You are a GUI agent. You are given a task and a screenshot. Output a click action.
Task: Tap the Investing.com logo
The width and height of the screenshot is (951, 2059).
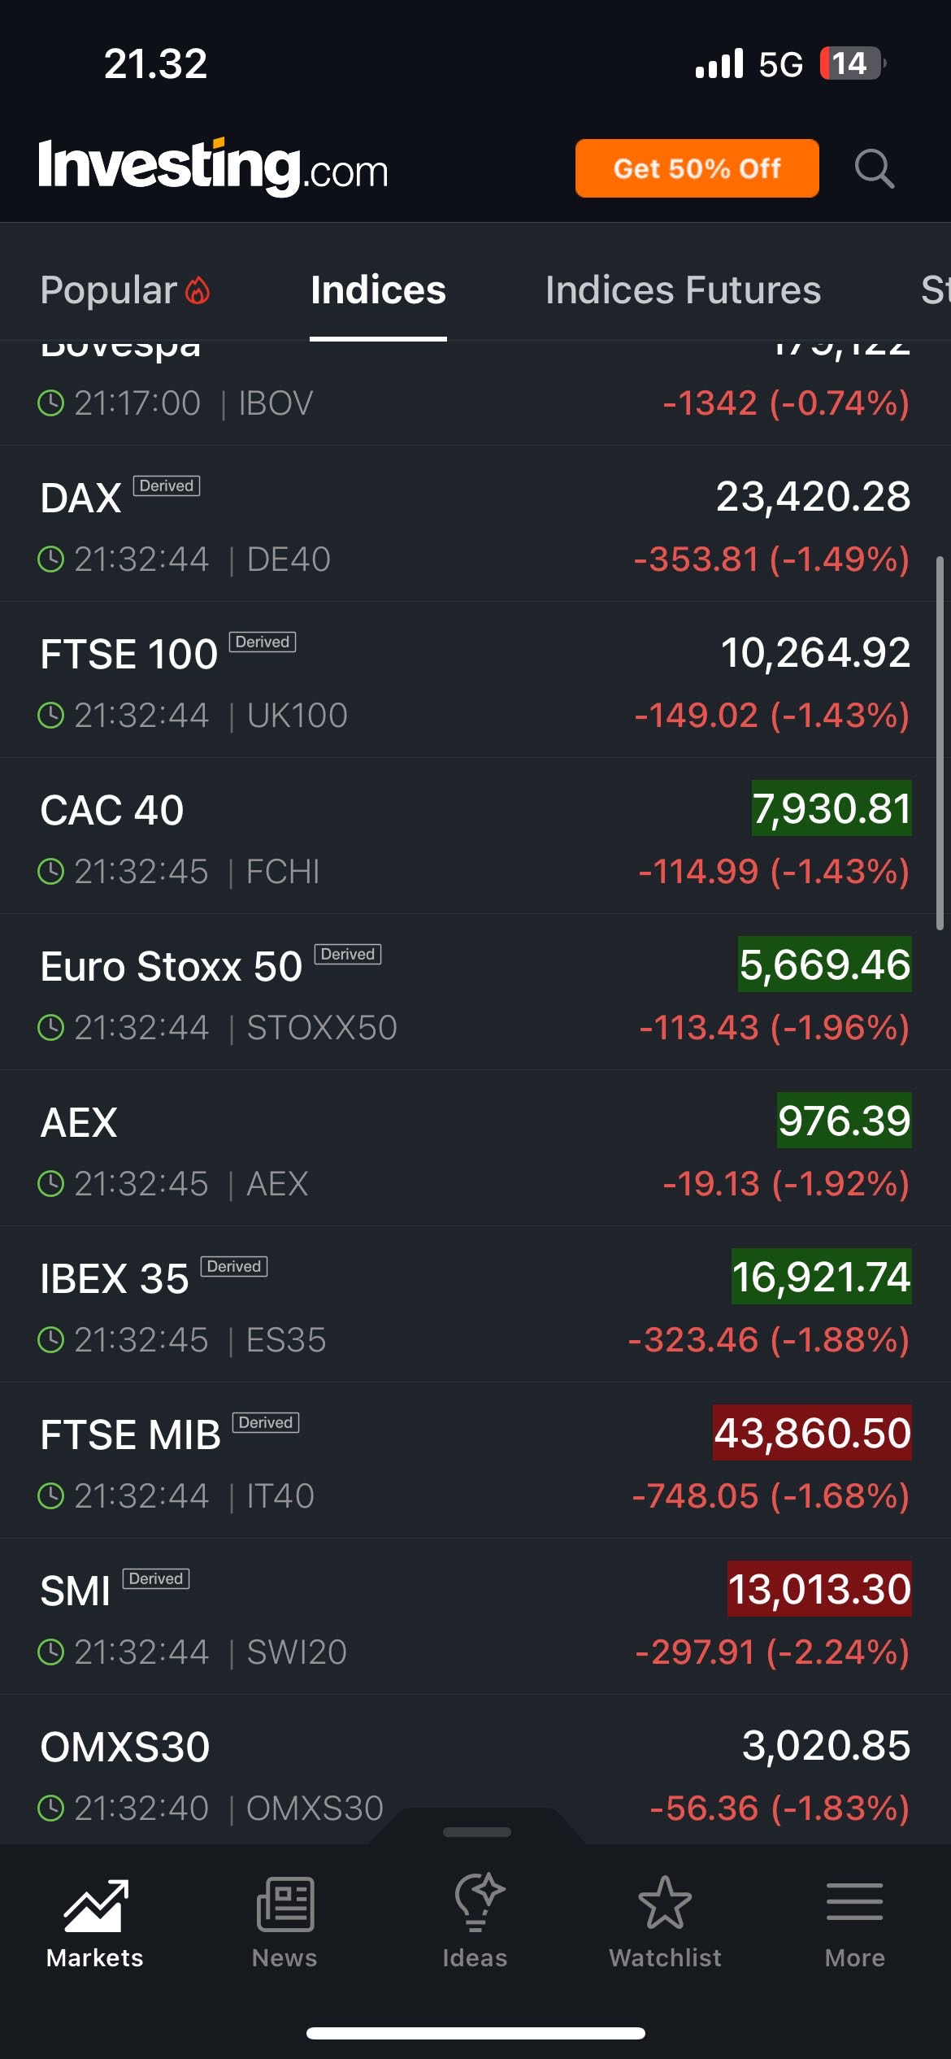[213, 168]
